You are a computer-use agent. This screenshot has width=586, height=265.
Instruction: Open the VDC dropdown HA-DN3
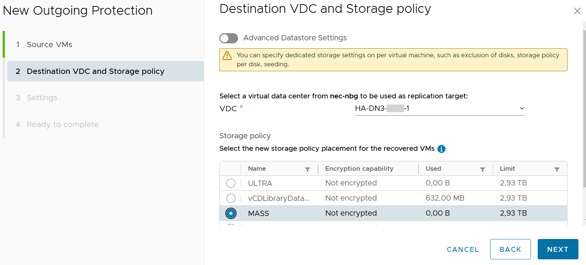click(440, 109)
